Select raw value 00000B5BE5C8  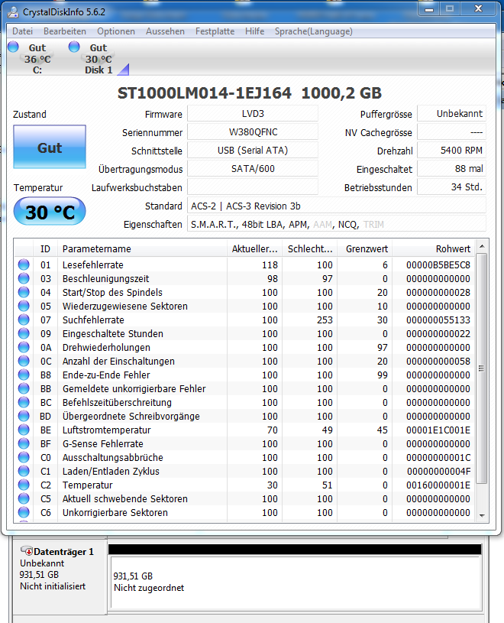[x=438, y=265]
